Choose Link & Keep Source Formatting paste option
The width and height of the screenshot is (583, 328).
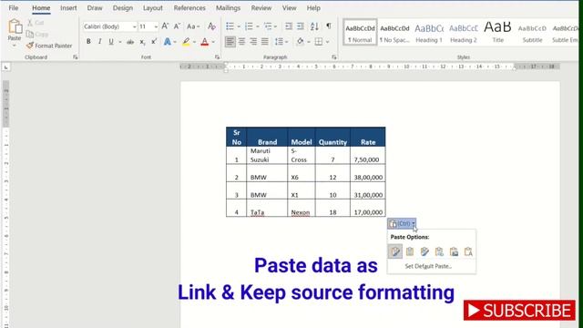(424, 251)
